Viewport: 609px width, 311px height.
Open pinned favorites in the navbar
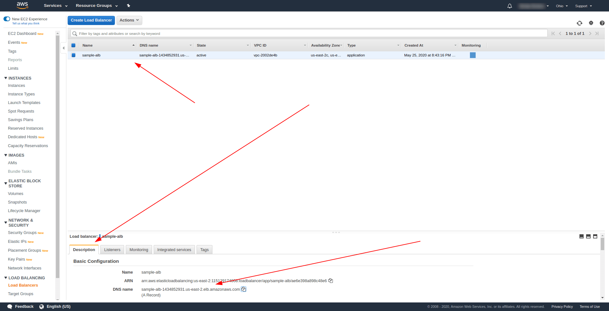pos(128,6)
